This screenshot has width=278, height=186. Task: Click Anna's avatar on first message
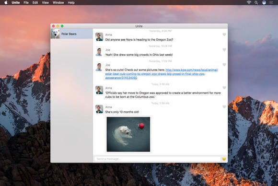tap(99, 37)
